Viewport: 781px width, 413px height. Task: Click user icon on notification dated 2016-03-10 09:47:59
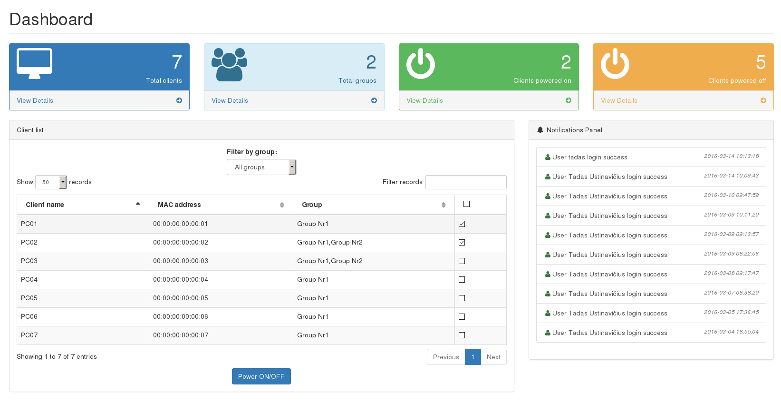click(x=548, y=196)
